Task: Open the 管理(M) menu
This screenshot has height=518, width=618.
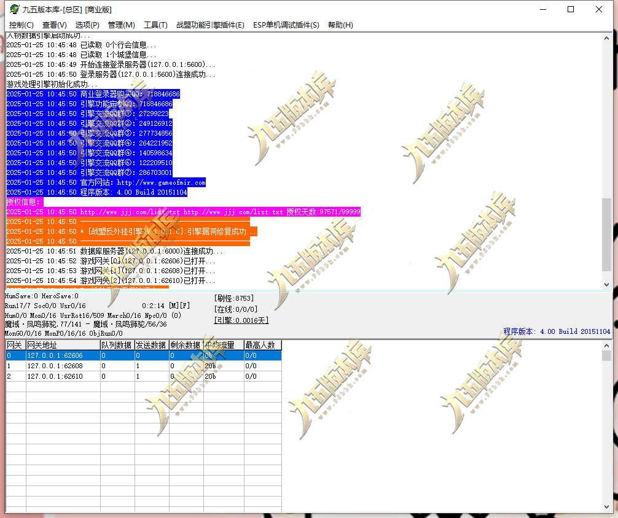Action: 122,25
